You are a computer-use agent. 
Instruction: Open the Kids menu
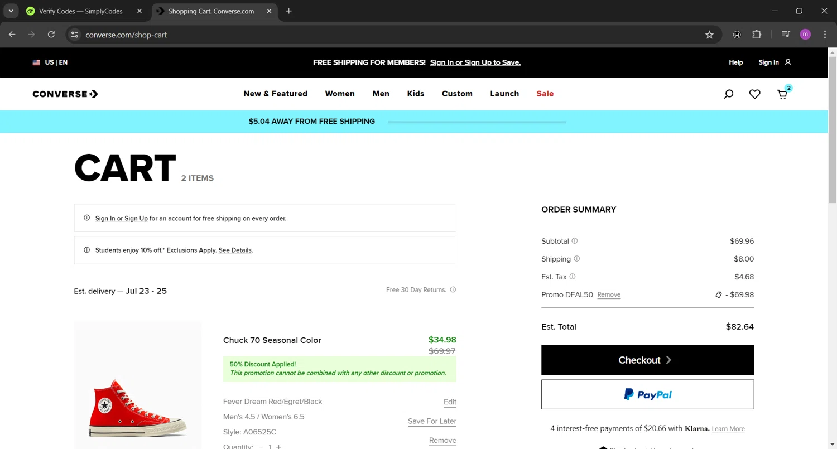pyautogui.click(x=416, y=94)
